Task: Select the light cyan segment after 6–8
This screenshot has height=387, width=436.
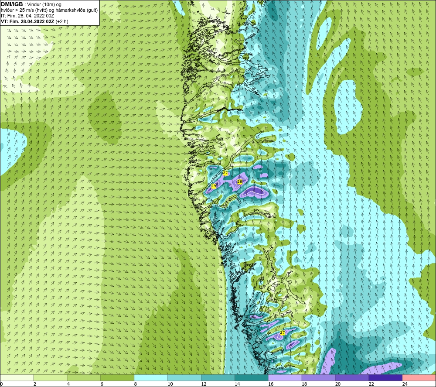Action: (151, 377)
